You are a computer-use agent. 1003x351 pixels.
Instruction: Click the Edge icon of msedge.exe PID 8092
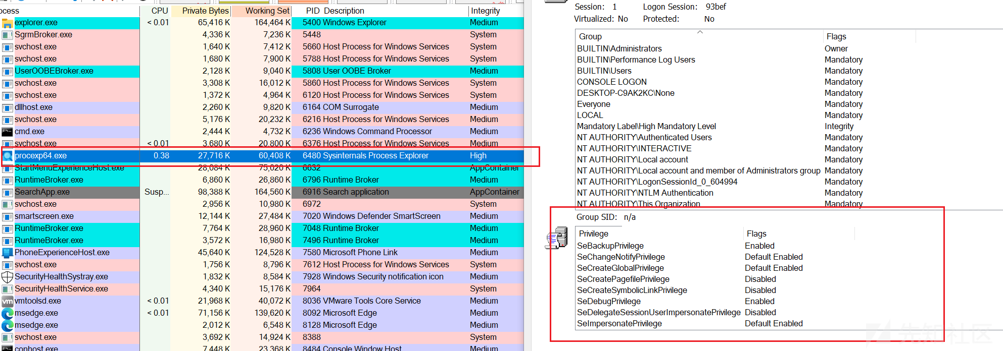tap(7, 314)
